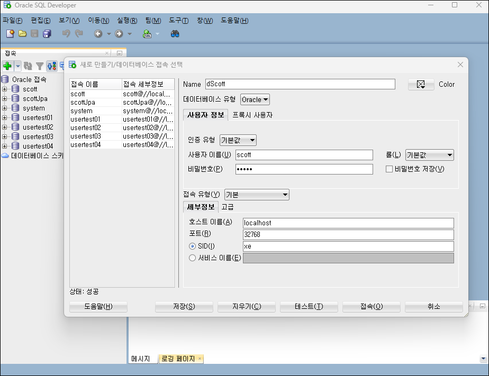This screenshot has width=489, height=376.
Task: Close the connection dialog with X
Action: pyautogui.click(x=460, y=65)
